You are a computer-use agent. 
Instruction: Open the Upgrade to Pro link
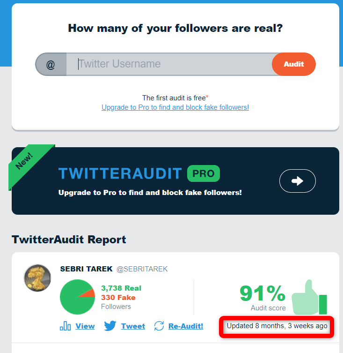[x=175, y=107]
